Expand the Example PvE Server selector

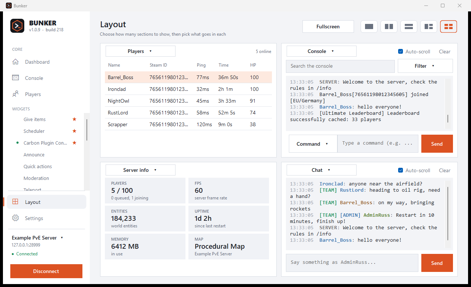coord(38,238)
